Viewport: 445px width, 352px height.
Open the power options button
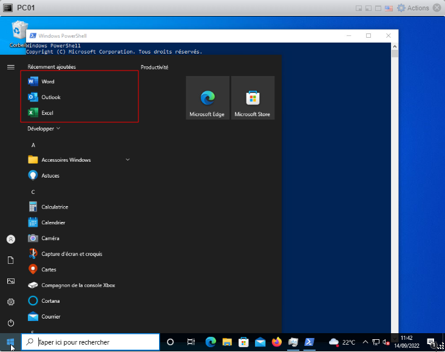pos(10,323)
